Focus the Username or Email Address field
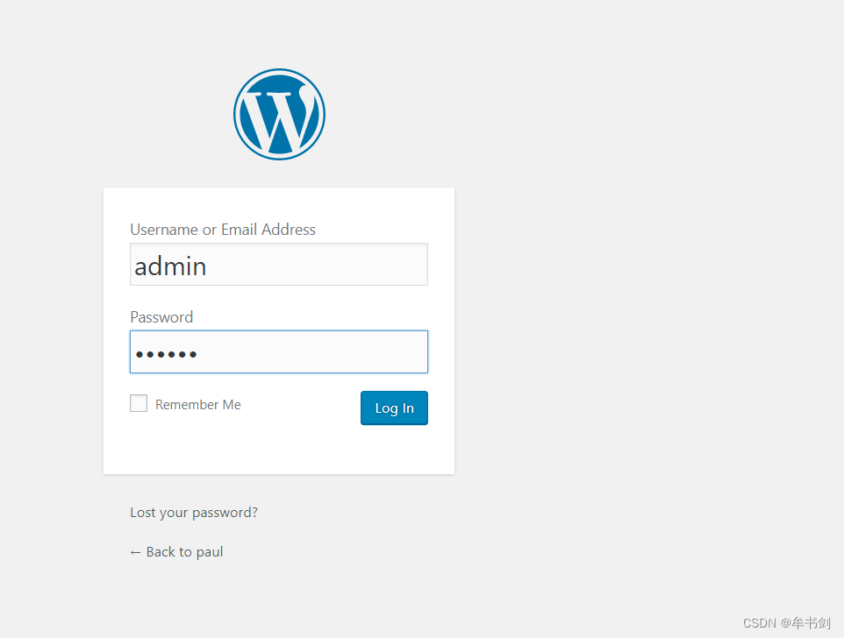This screenshot has width=844, height=638. point(279,265)
